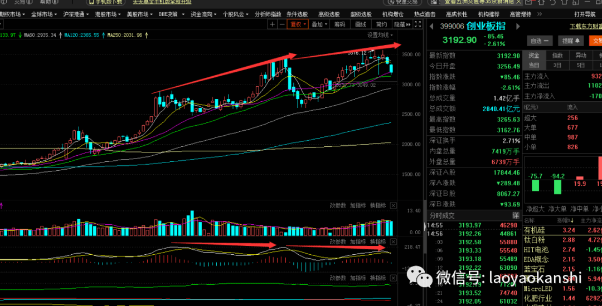This screenshot has width=602, height=306.
Task: Click 换指标 in the volume panel
Action: click(377, 205)
